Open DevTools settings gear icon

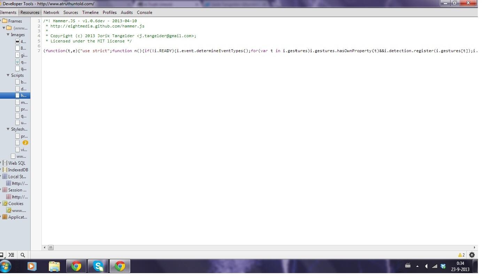472,255
